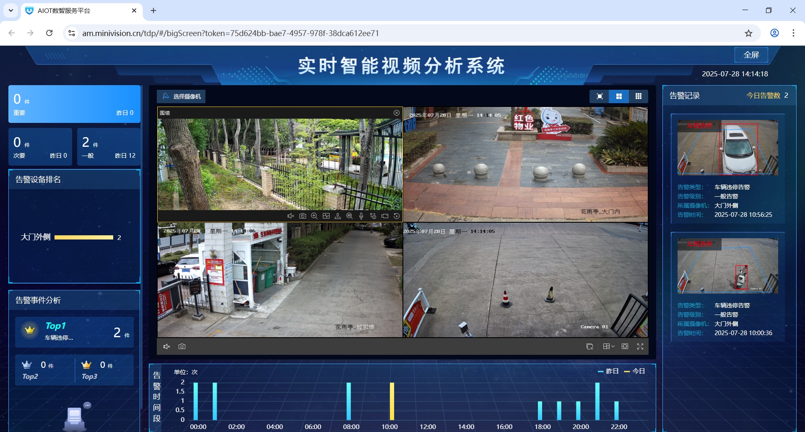Image resolution: width=805 pixels, height=432 pixels.
Task: Open the PTZ joystick control icon
Action: click(x=338, y=216)
